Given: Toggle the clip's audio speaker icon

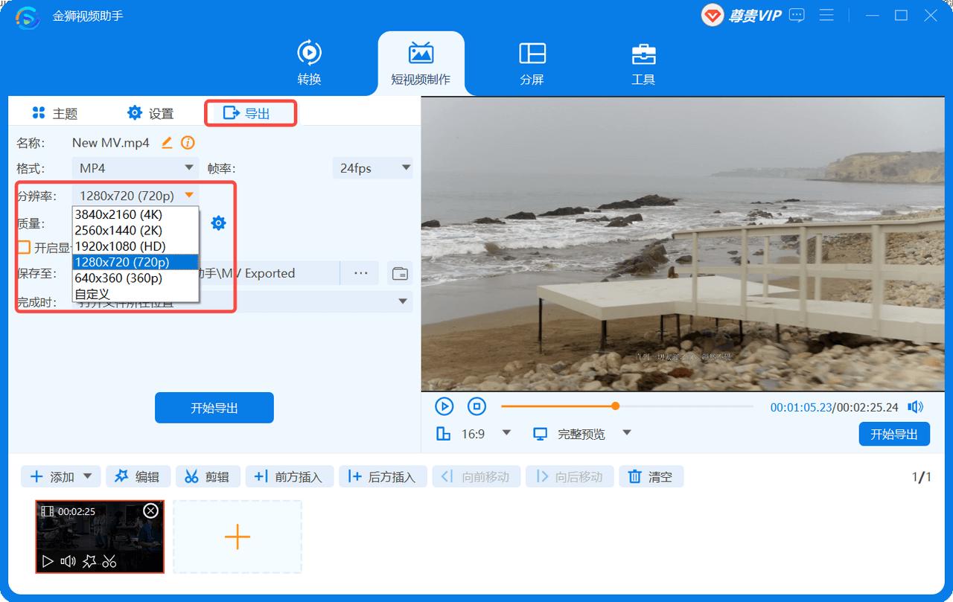Looking at the screenshot, I should (68, 561).
